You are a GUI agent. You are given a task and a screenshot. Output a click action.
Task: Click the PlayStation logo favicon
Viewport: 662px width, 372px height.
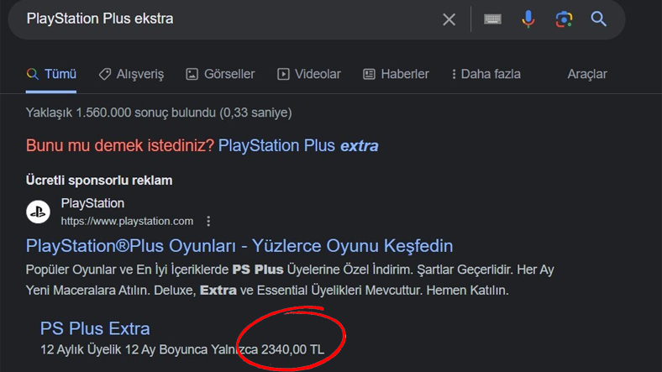(x=38, y=212)
